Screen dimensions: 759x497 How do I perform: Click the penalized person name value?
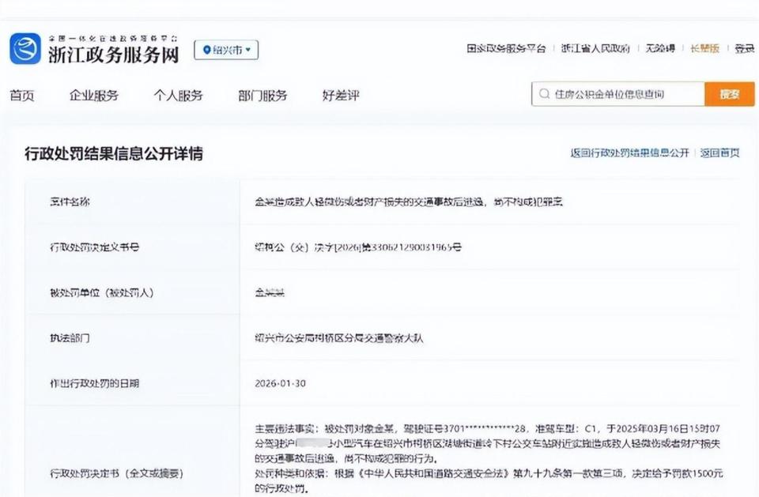[270, 293]
